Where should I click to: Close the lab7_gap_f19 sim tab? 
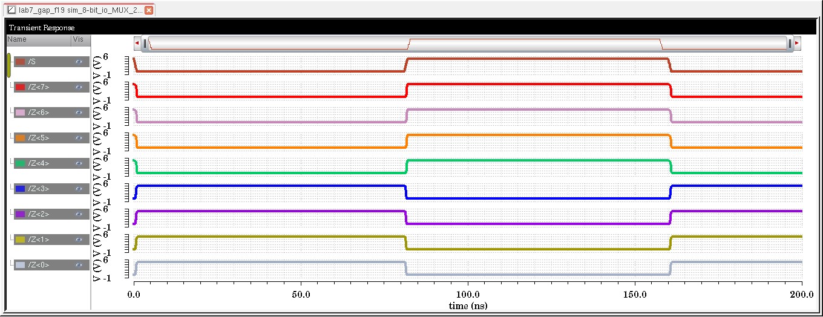pos(149,10)
